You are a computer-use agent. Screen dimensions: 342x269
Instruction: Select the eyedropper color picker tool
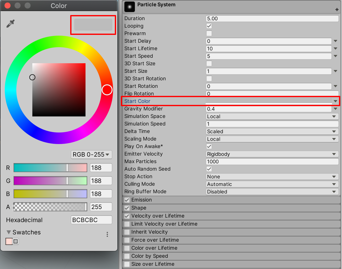11,24
